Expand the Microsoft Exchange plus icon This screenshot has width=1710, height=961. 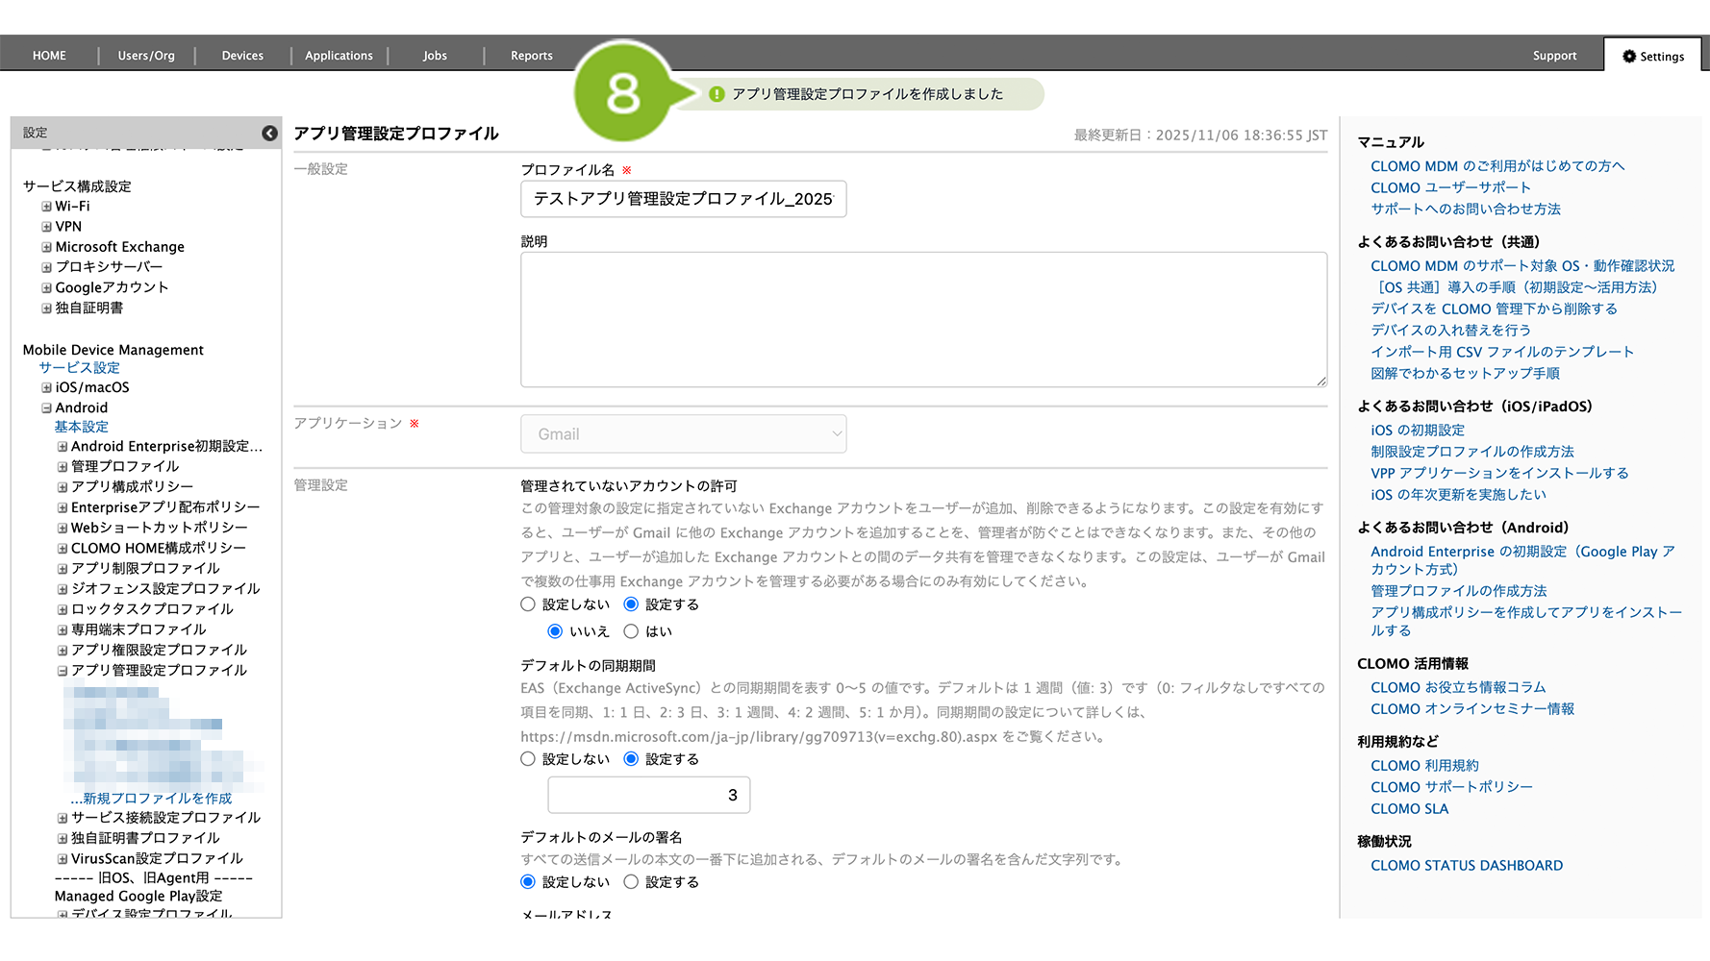pyautogui.click(x=46, y=247)
